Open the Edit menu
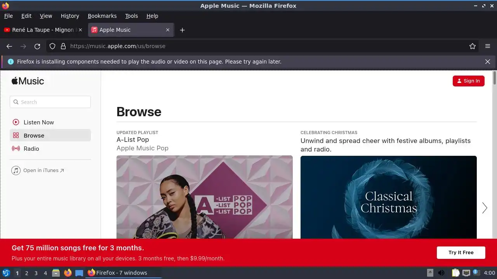This screenshot has height=279, width=497. 26,16
